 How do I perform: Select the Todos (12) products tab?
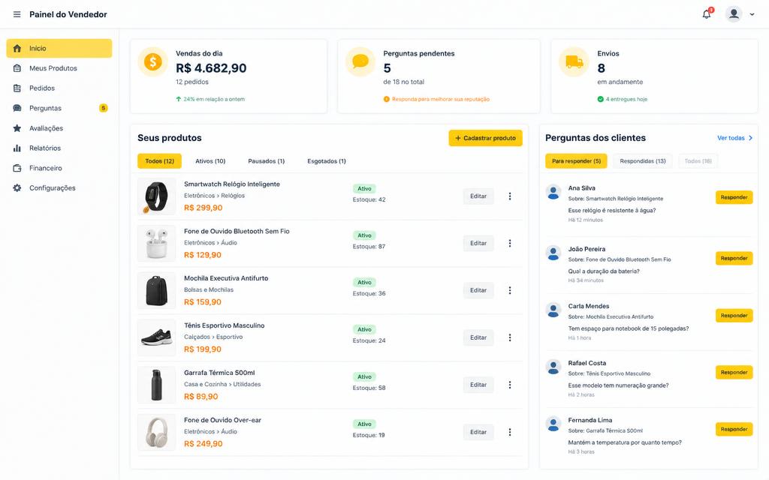[x=159, y=161]
